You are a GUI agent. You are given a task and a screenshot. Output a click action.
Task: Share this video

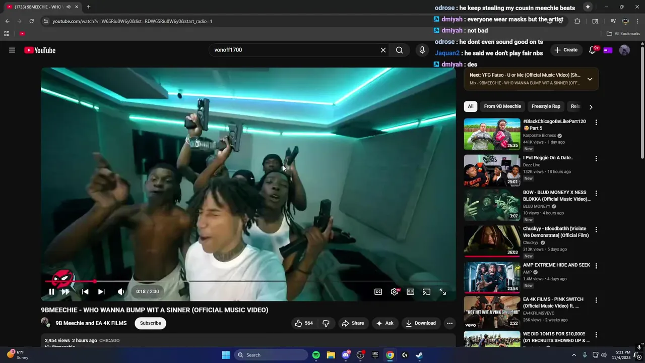pyautogui.click(x=353, y=323)
